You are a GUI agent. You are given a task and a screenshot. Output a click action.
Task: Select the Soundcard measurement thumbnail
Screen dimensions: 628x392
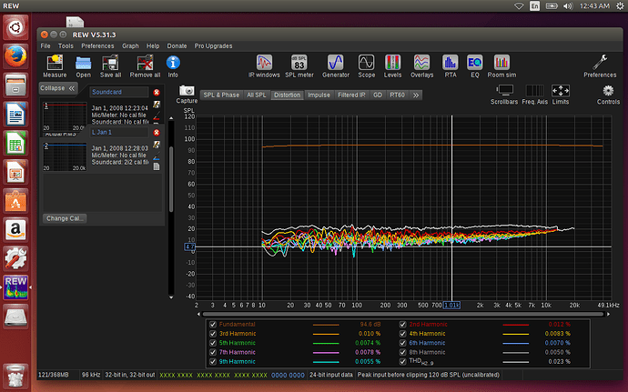pyautogui.click(x=65, y=116)
